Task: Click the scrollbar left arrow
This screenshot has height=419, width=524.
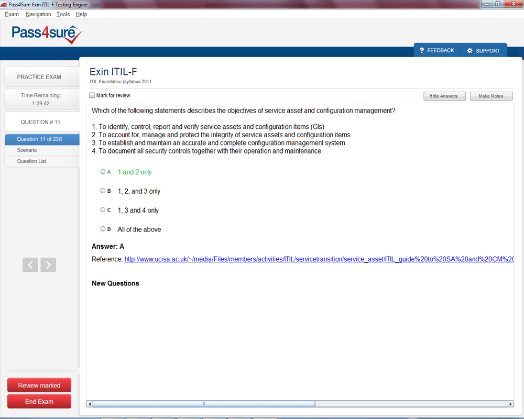Action: coord(90,404)
